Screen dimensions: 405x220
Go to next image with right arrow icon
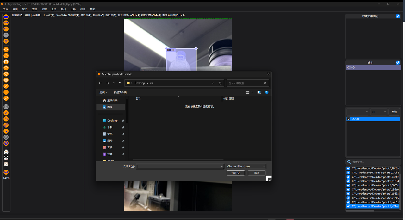6,23
